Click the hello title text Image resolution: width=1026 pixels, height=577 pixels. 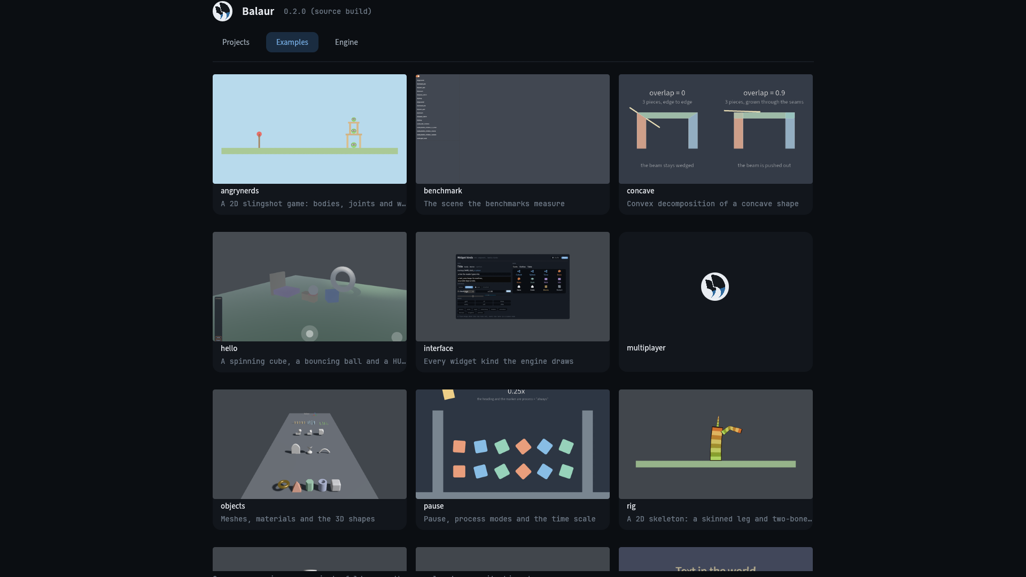click(x=229, y=348)
